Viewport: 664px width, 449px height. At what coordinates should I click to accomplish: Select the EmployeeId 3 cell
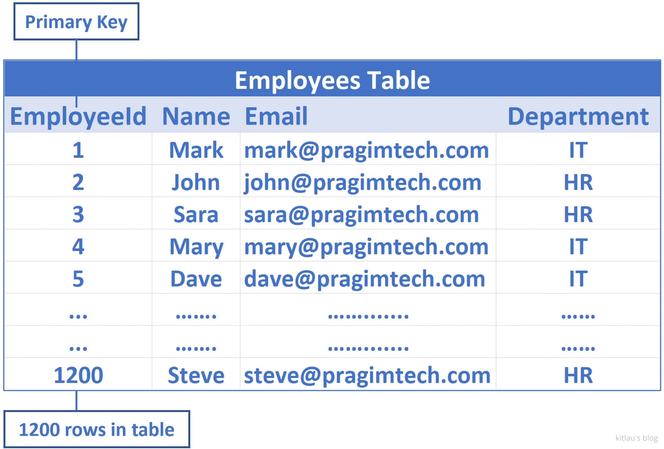pos(78,214)
